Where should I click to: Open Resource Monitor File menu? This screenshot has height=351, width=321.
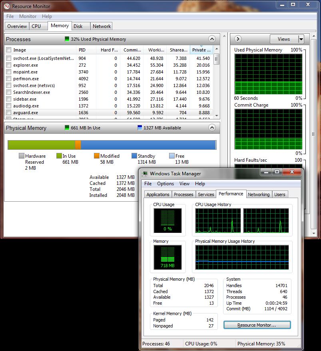(10, 16)
